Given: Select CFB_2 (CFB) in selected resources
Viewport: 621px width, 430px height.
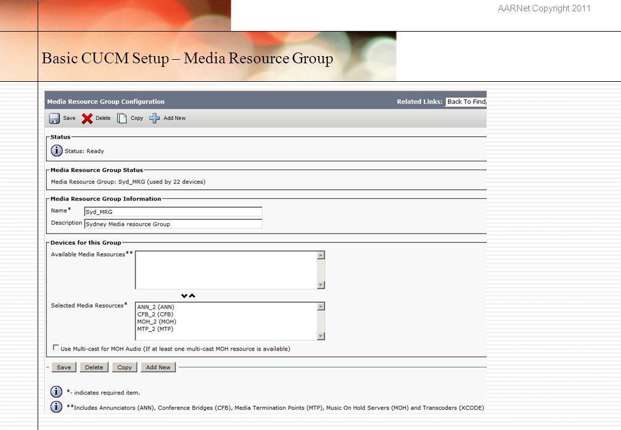Looking at the screenshot, I should coord(155,314).
